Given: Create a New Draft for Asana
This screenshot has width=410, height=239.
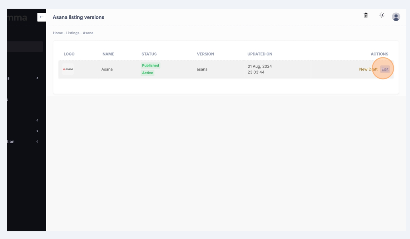Looking at the screenshot, I should (368, 69).
